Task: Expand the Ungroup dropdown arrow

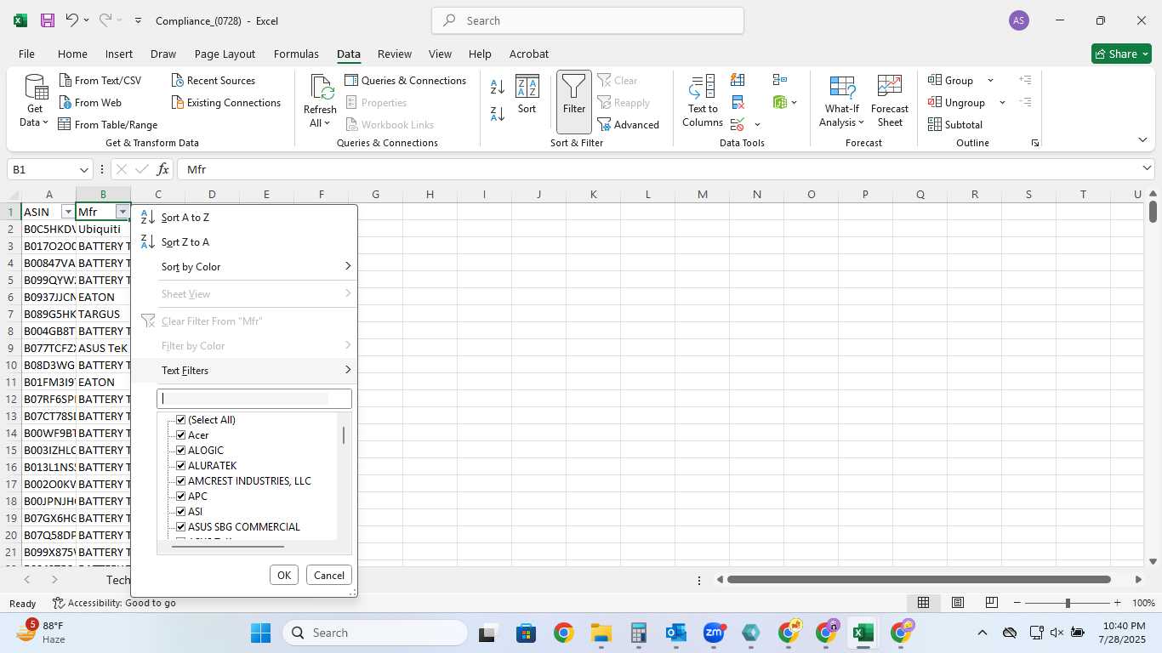Action: point(1002,103)
